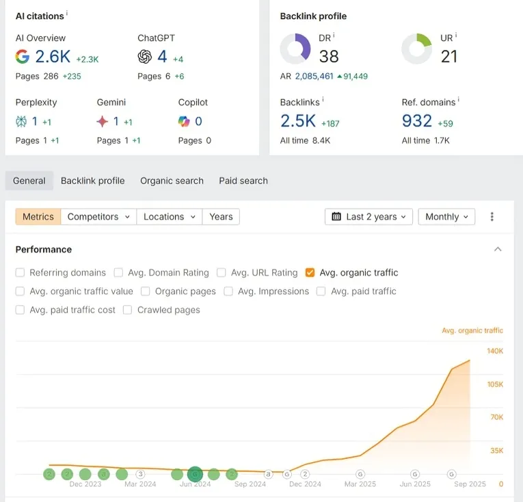Click the DR donut chart icon
The height and width of the screenshot is (502, 523).
295,49
